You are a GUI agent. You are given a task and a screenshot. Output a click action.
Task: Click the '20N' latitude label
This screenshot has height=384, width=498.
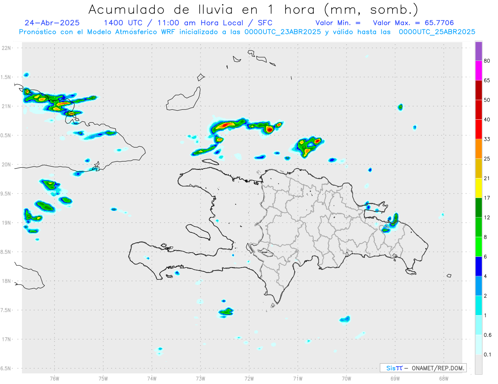(x=7, y=164)
